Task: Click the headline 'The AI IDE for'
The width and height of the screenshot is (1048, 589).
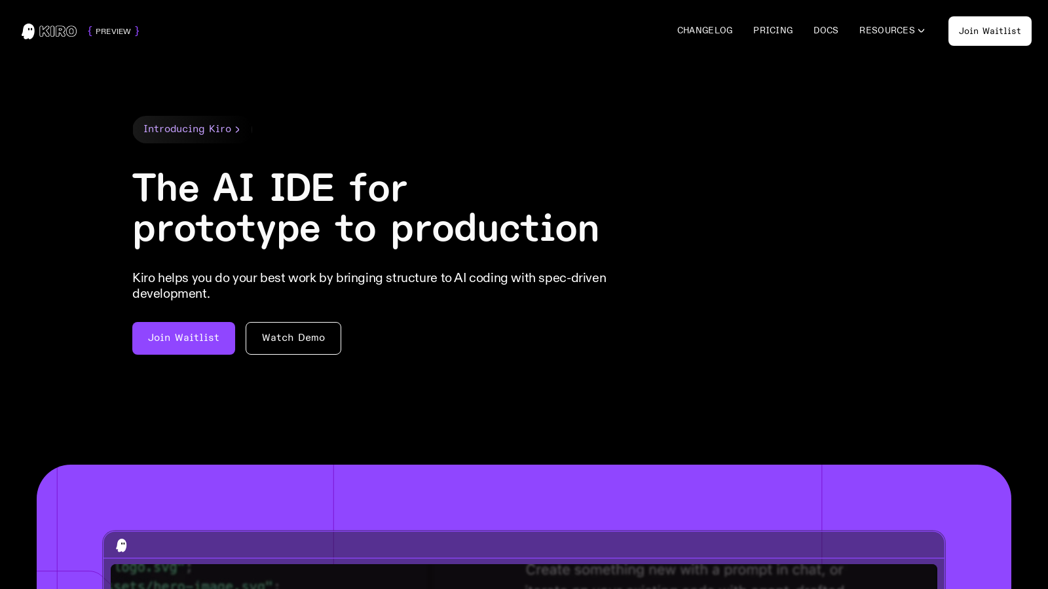Action: [269, 188]
